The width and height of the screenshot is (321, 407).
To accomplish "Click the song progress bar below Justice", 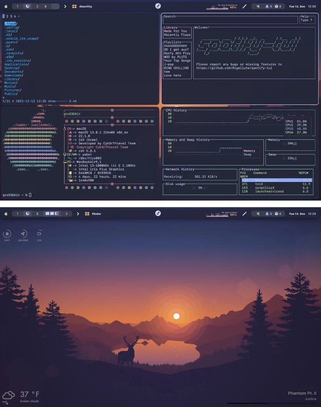I will [x=272, y=403].
